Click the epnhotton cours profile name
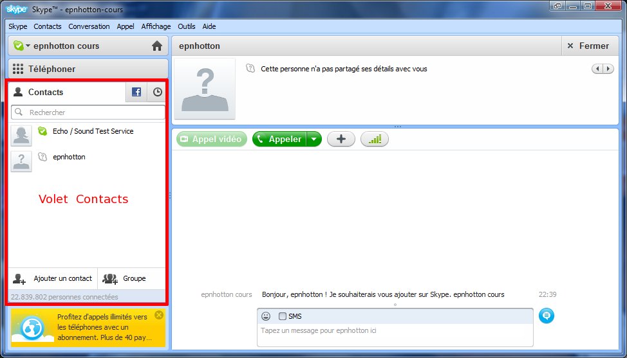Viewport: 627px width, 358px height. click(x=66, y=46)
